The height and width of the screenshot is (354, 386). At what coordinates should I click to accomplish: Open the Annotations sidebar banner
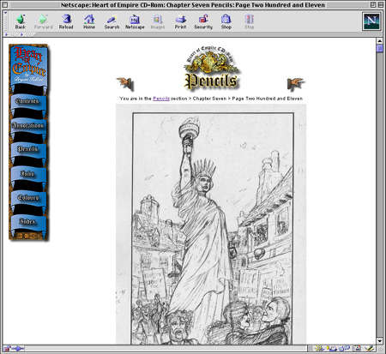click(27, 126)
